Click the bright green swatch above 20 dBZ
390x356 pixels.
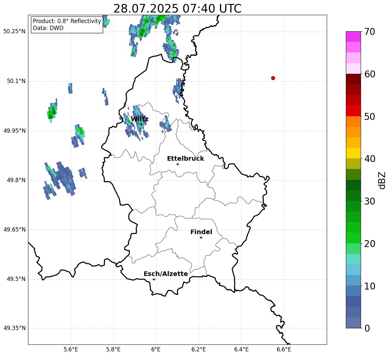[353, 238]
